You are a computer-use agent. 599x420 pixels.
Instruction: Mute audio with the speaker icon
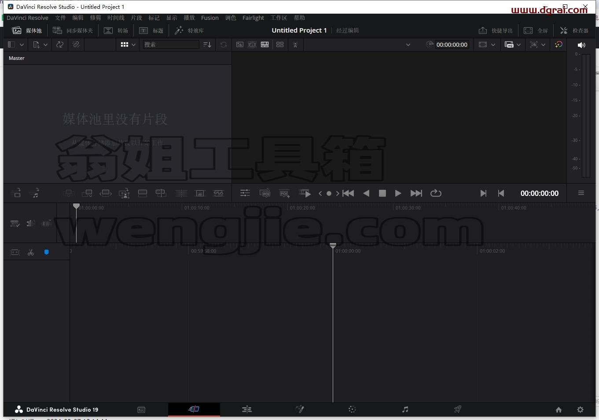click(581, 45)
